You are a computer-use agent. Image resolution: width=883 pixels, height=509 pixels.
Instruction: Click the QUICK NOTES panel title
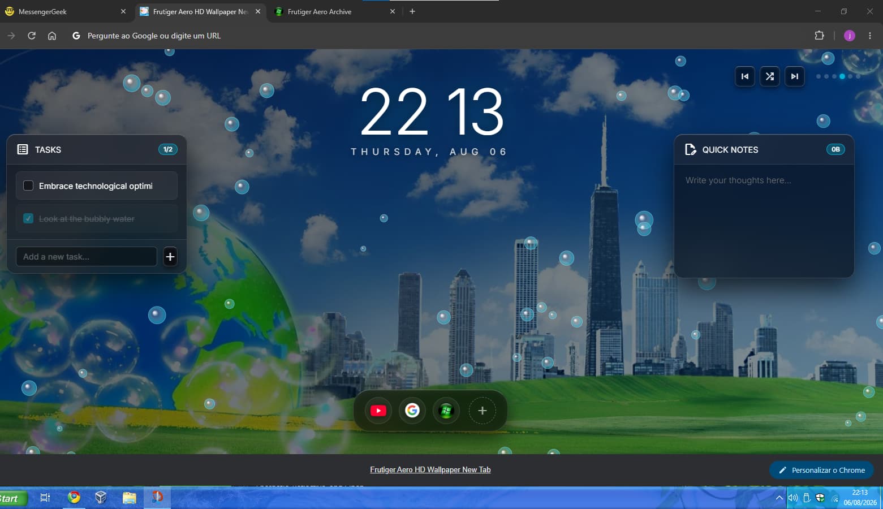(730, 150)
